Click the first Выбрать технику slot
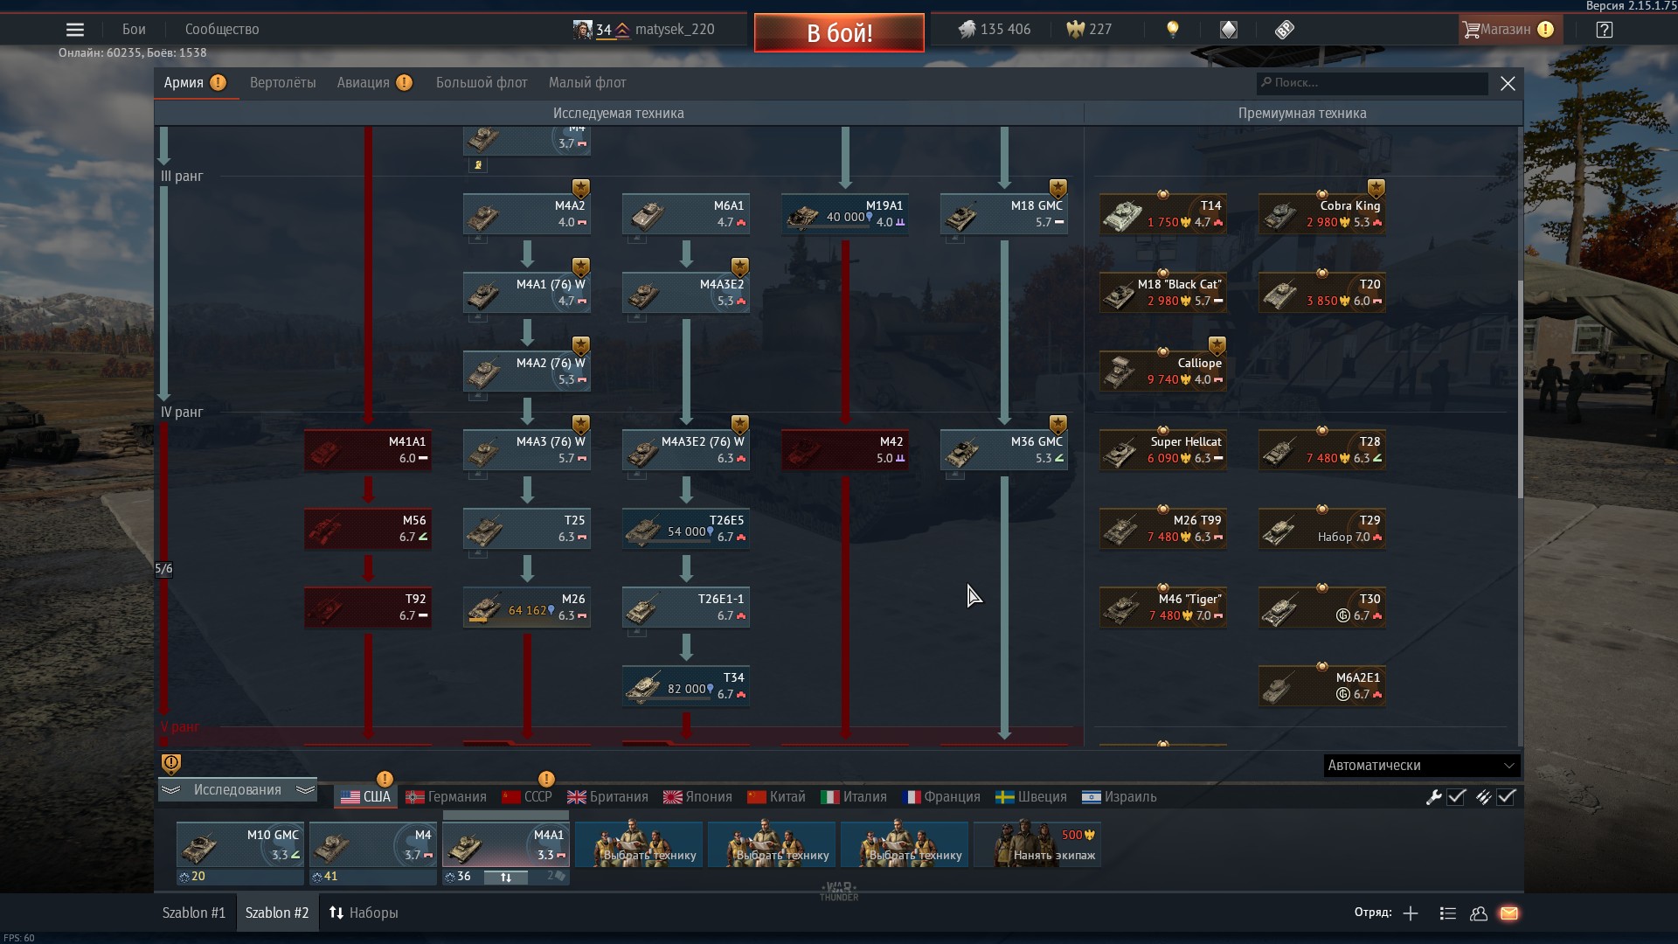The height and width of the screenshot is (944, 1678). (x=639, y=844)
